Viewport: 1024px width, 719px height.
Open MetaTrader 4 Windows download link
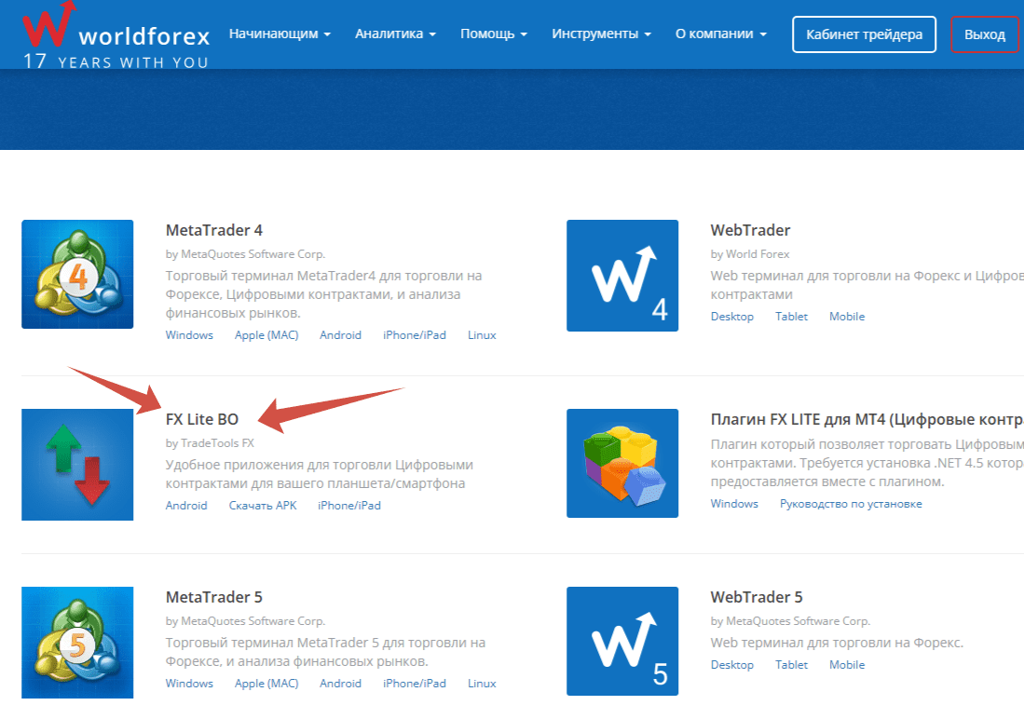[x=189, y=335]
